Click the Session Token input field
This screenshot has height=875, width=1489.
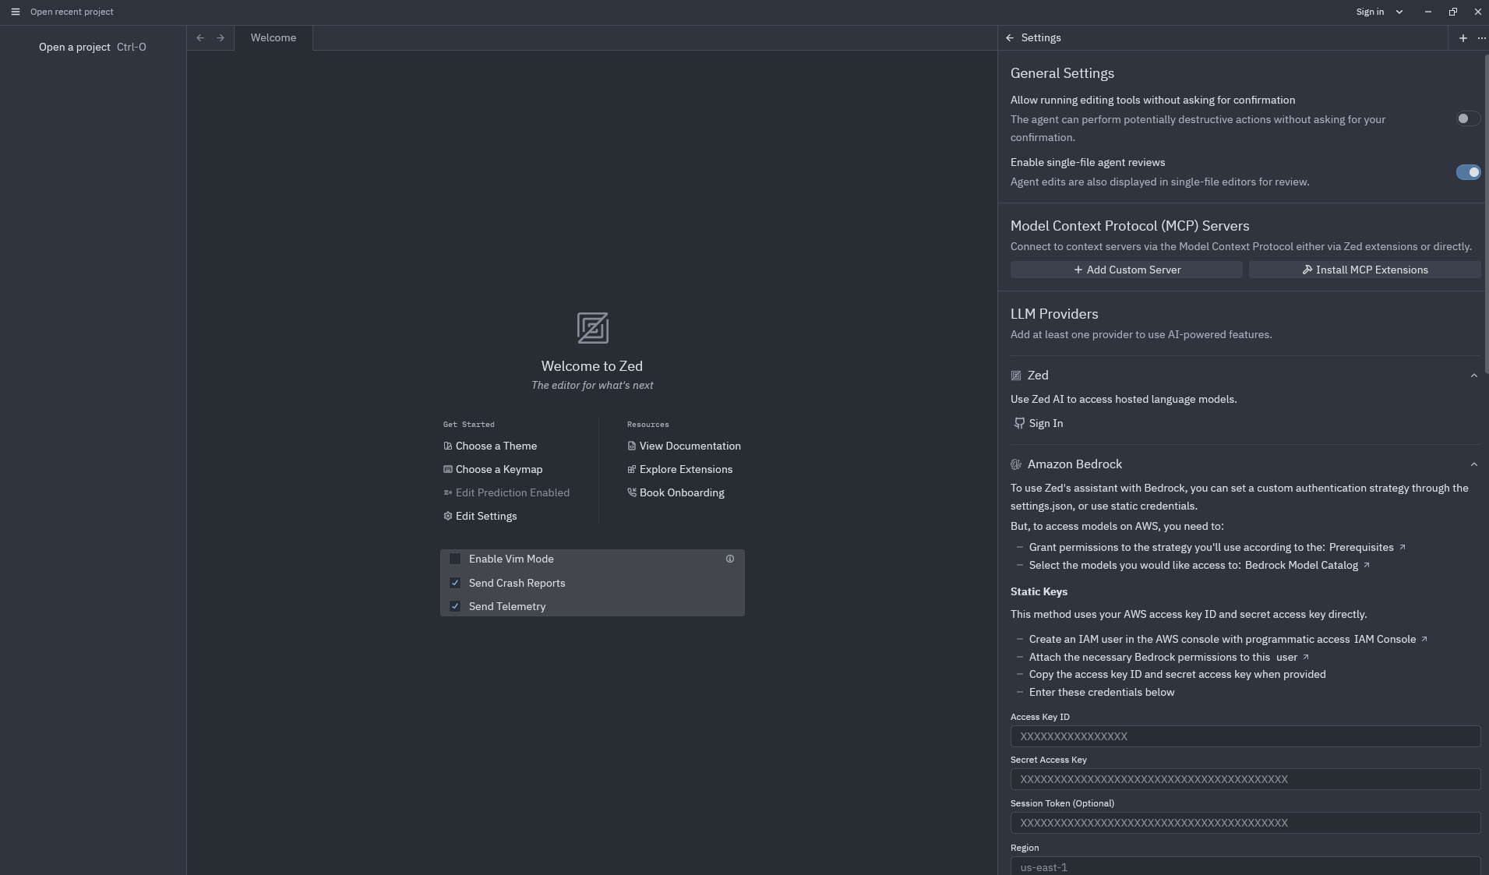pyautogui.click(x=1245, y=823)
